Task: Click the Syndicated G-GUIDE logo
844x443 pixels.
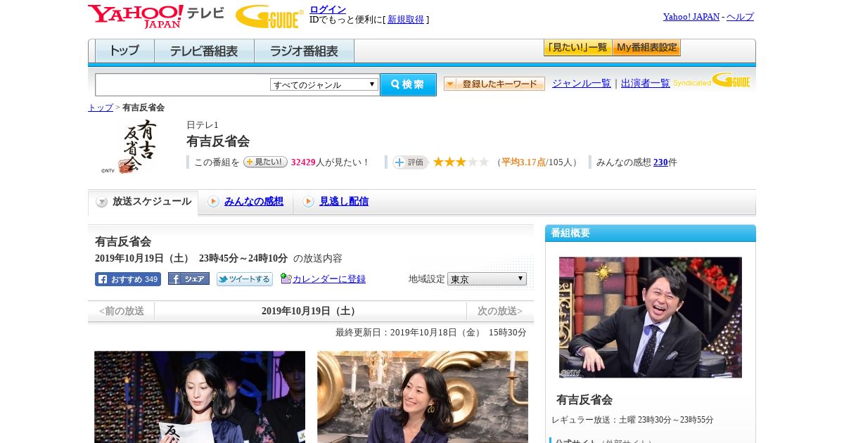Action: click(711, 81)
